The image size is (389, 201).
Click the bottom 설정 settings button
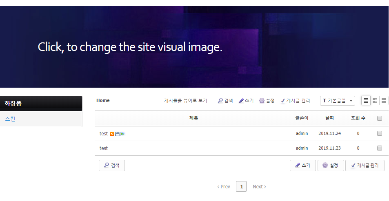pyautogui.click(x=331, y=165)
